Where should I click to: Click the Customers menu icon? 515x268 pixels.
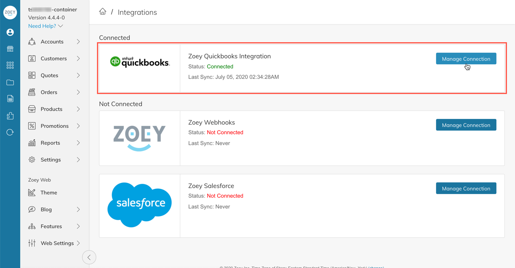click(32, 58)
